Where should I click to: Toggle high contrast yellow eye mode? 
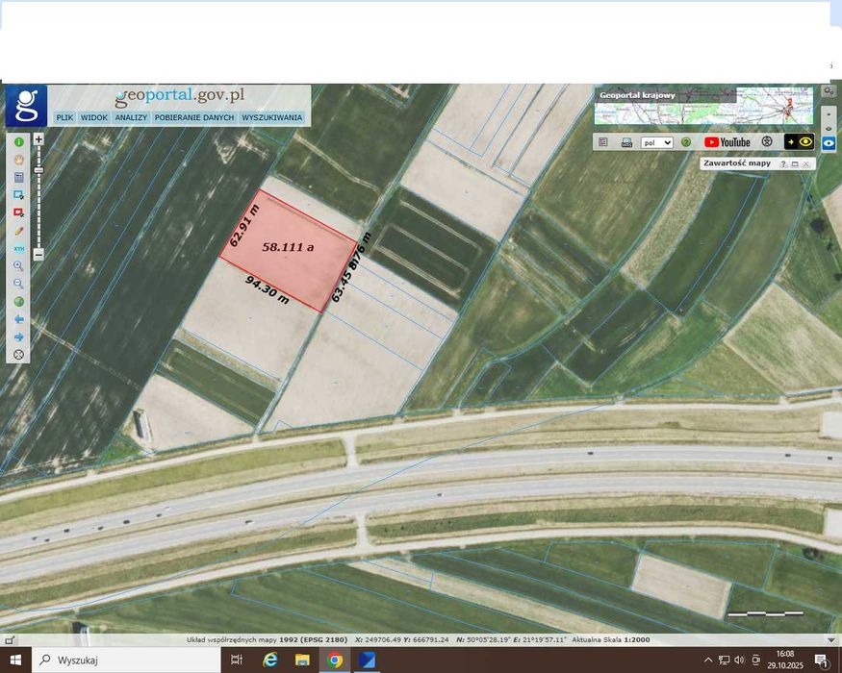[x=799, y=141]
